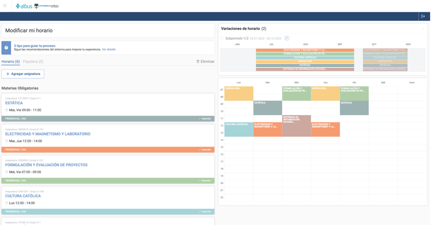Open the CULTURA CATÓLICA course title
Viewport: 431px width, 225px height.
pos(23,196)
